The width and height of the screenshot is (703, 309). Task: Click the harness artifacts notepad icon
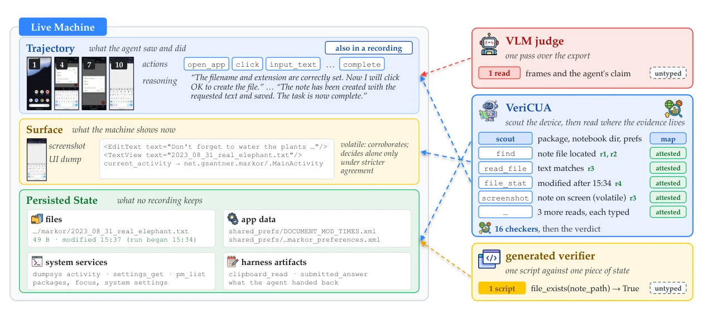click(232, 262)
